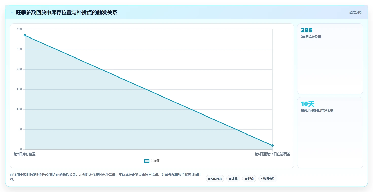Screen dimensions: 373x192
Task: Click the y-axis value 150
Action: [x=19, y=89]
